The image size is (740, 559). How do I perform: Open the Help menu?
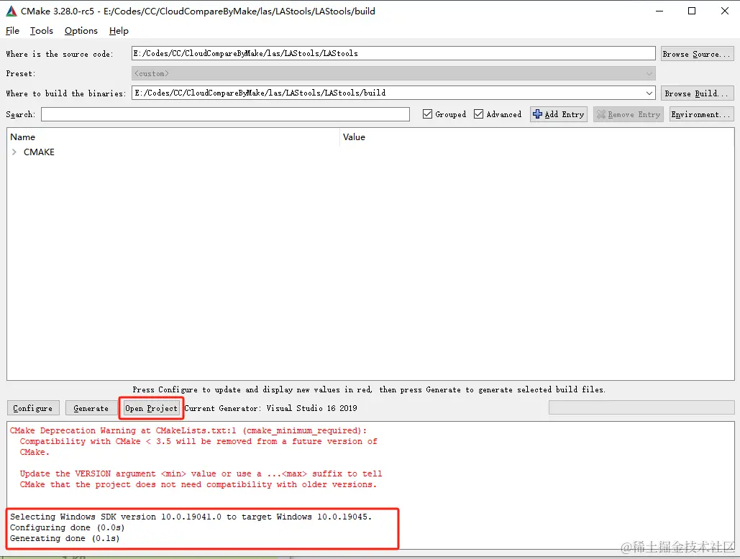tap(119, 31)
